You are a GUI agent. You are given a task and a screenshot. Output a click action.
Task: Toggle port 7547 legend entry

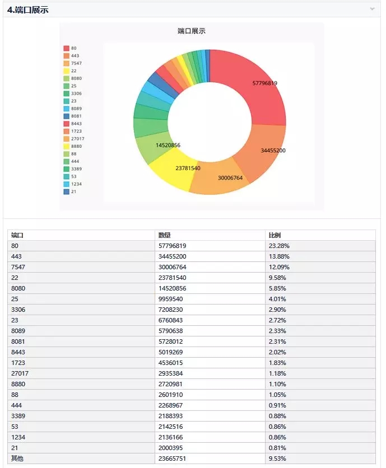[x=73, y=63]
